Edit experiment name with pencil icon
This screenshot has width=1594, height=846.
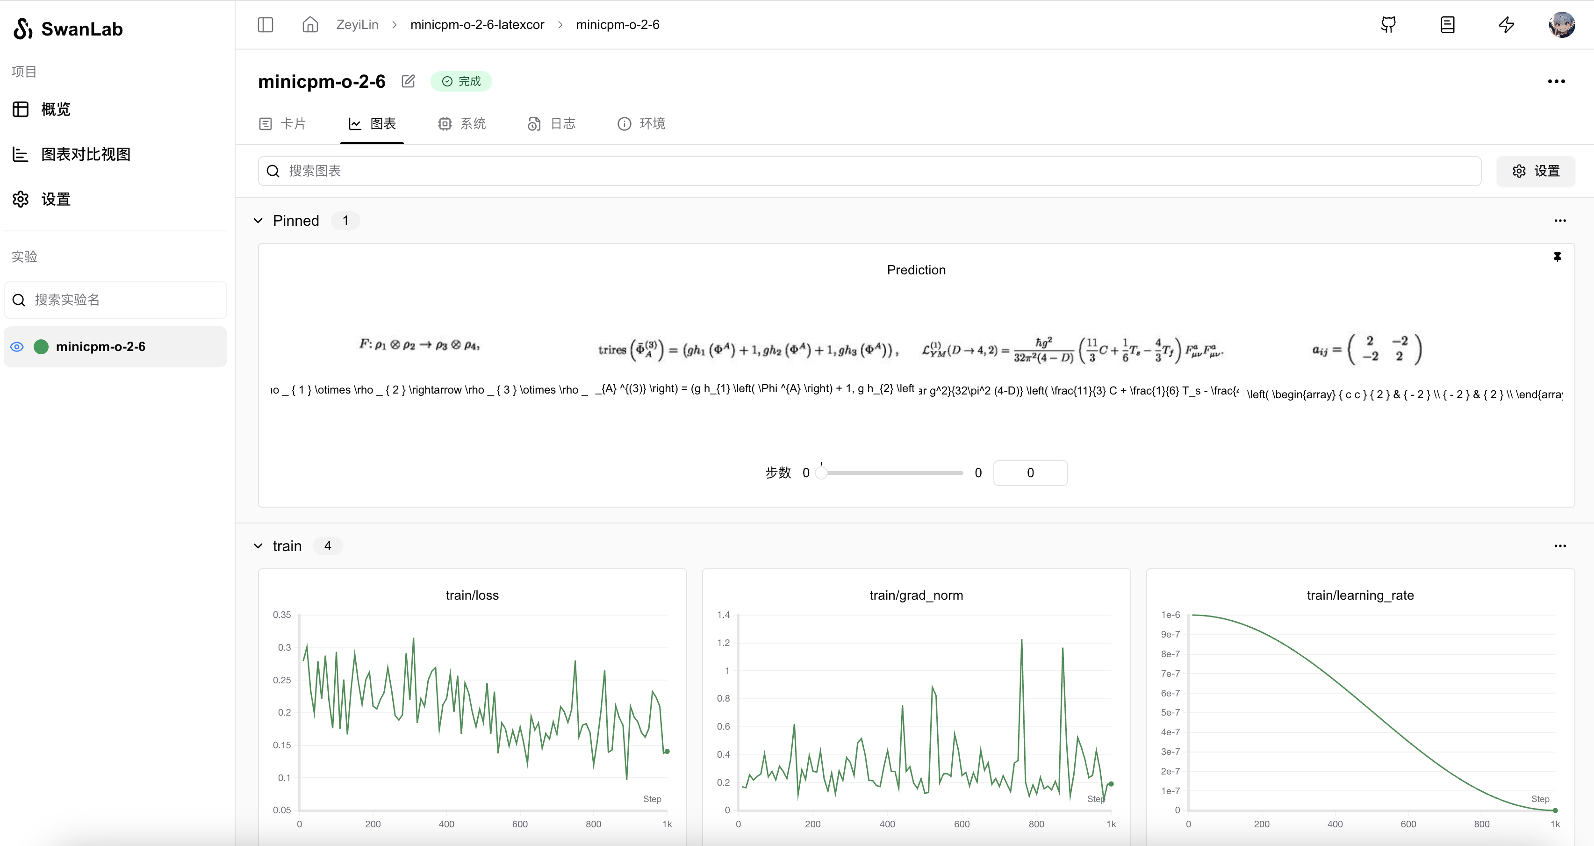pos(409,81)
